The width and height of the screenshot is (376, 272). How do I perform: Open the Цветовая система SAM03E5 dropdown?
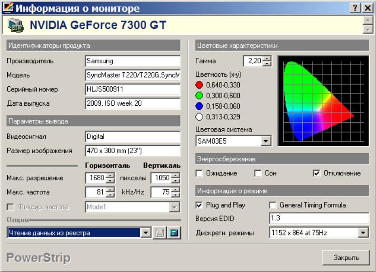click(x=266, y=141)
